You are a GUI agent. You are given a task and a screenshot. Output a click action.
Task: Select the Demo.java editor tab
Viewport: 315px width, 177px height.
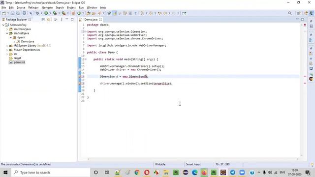pyautogui.click(x=91, y=20)
